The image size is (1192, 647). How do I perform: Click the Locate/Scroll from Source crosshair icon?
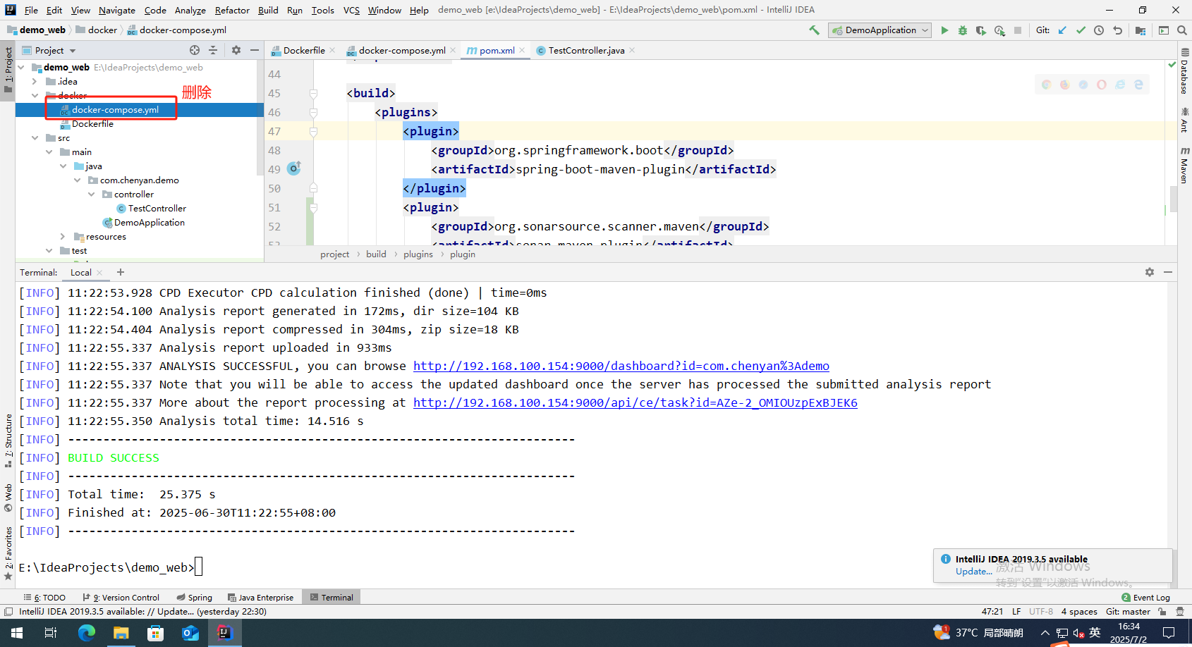click(x=195, y=50)
